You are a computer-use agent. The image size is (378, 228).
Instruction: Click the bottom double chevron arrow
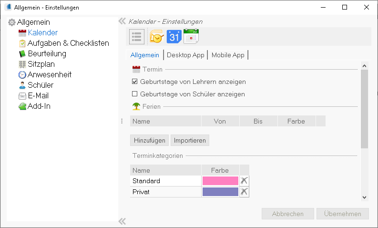[x=122, y=221]
